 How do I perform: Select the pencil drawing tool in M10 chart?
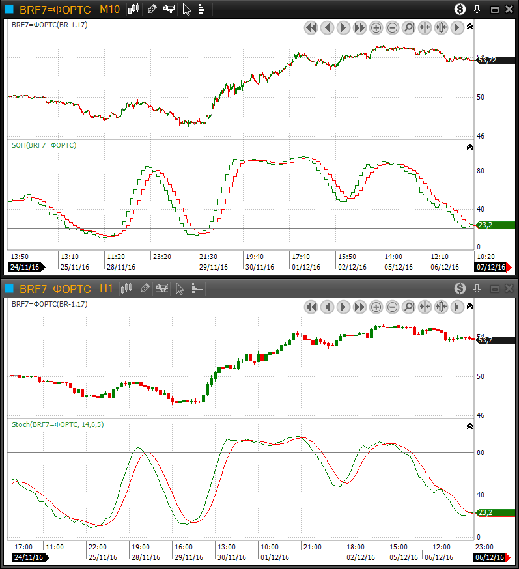[152, 9]
